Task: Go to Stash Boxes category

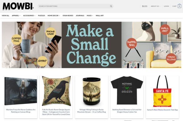Action: (68, 15)
